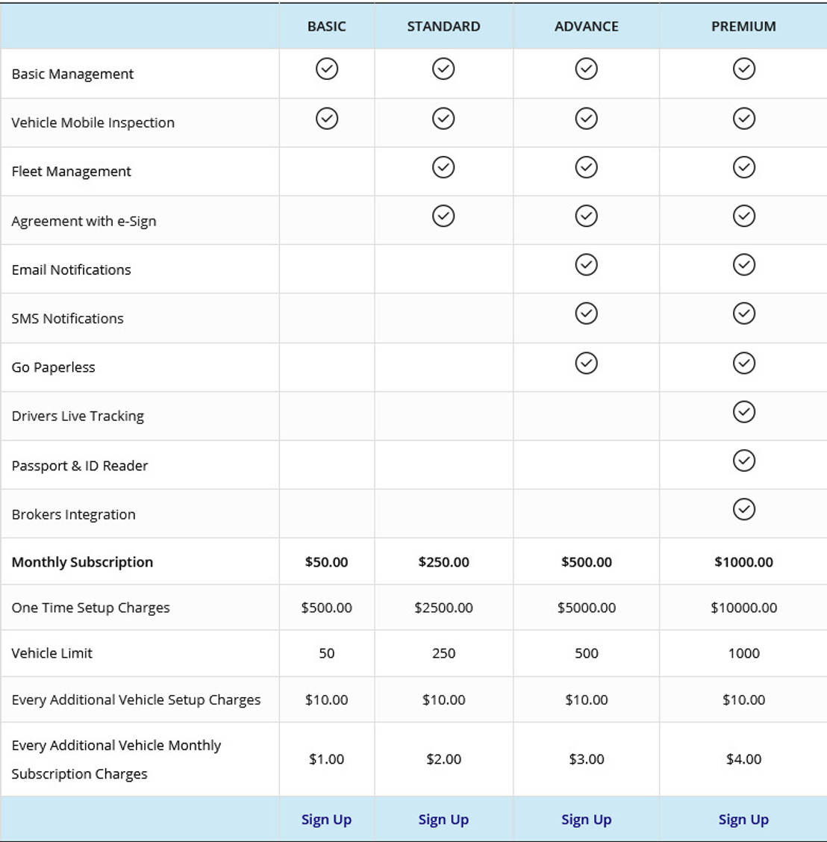Click the Brokers Integration row label
The image size is (827, 842).
click(x=74, y=514)
